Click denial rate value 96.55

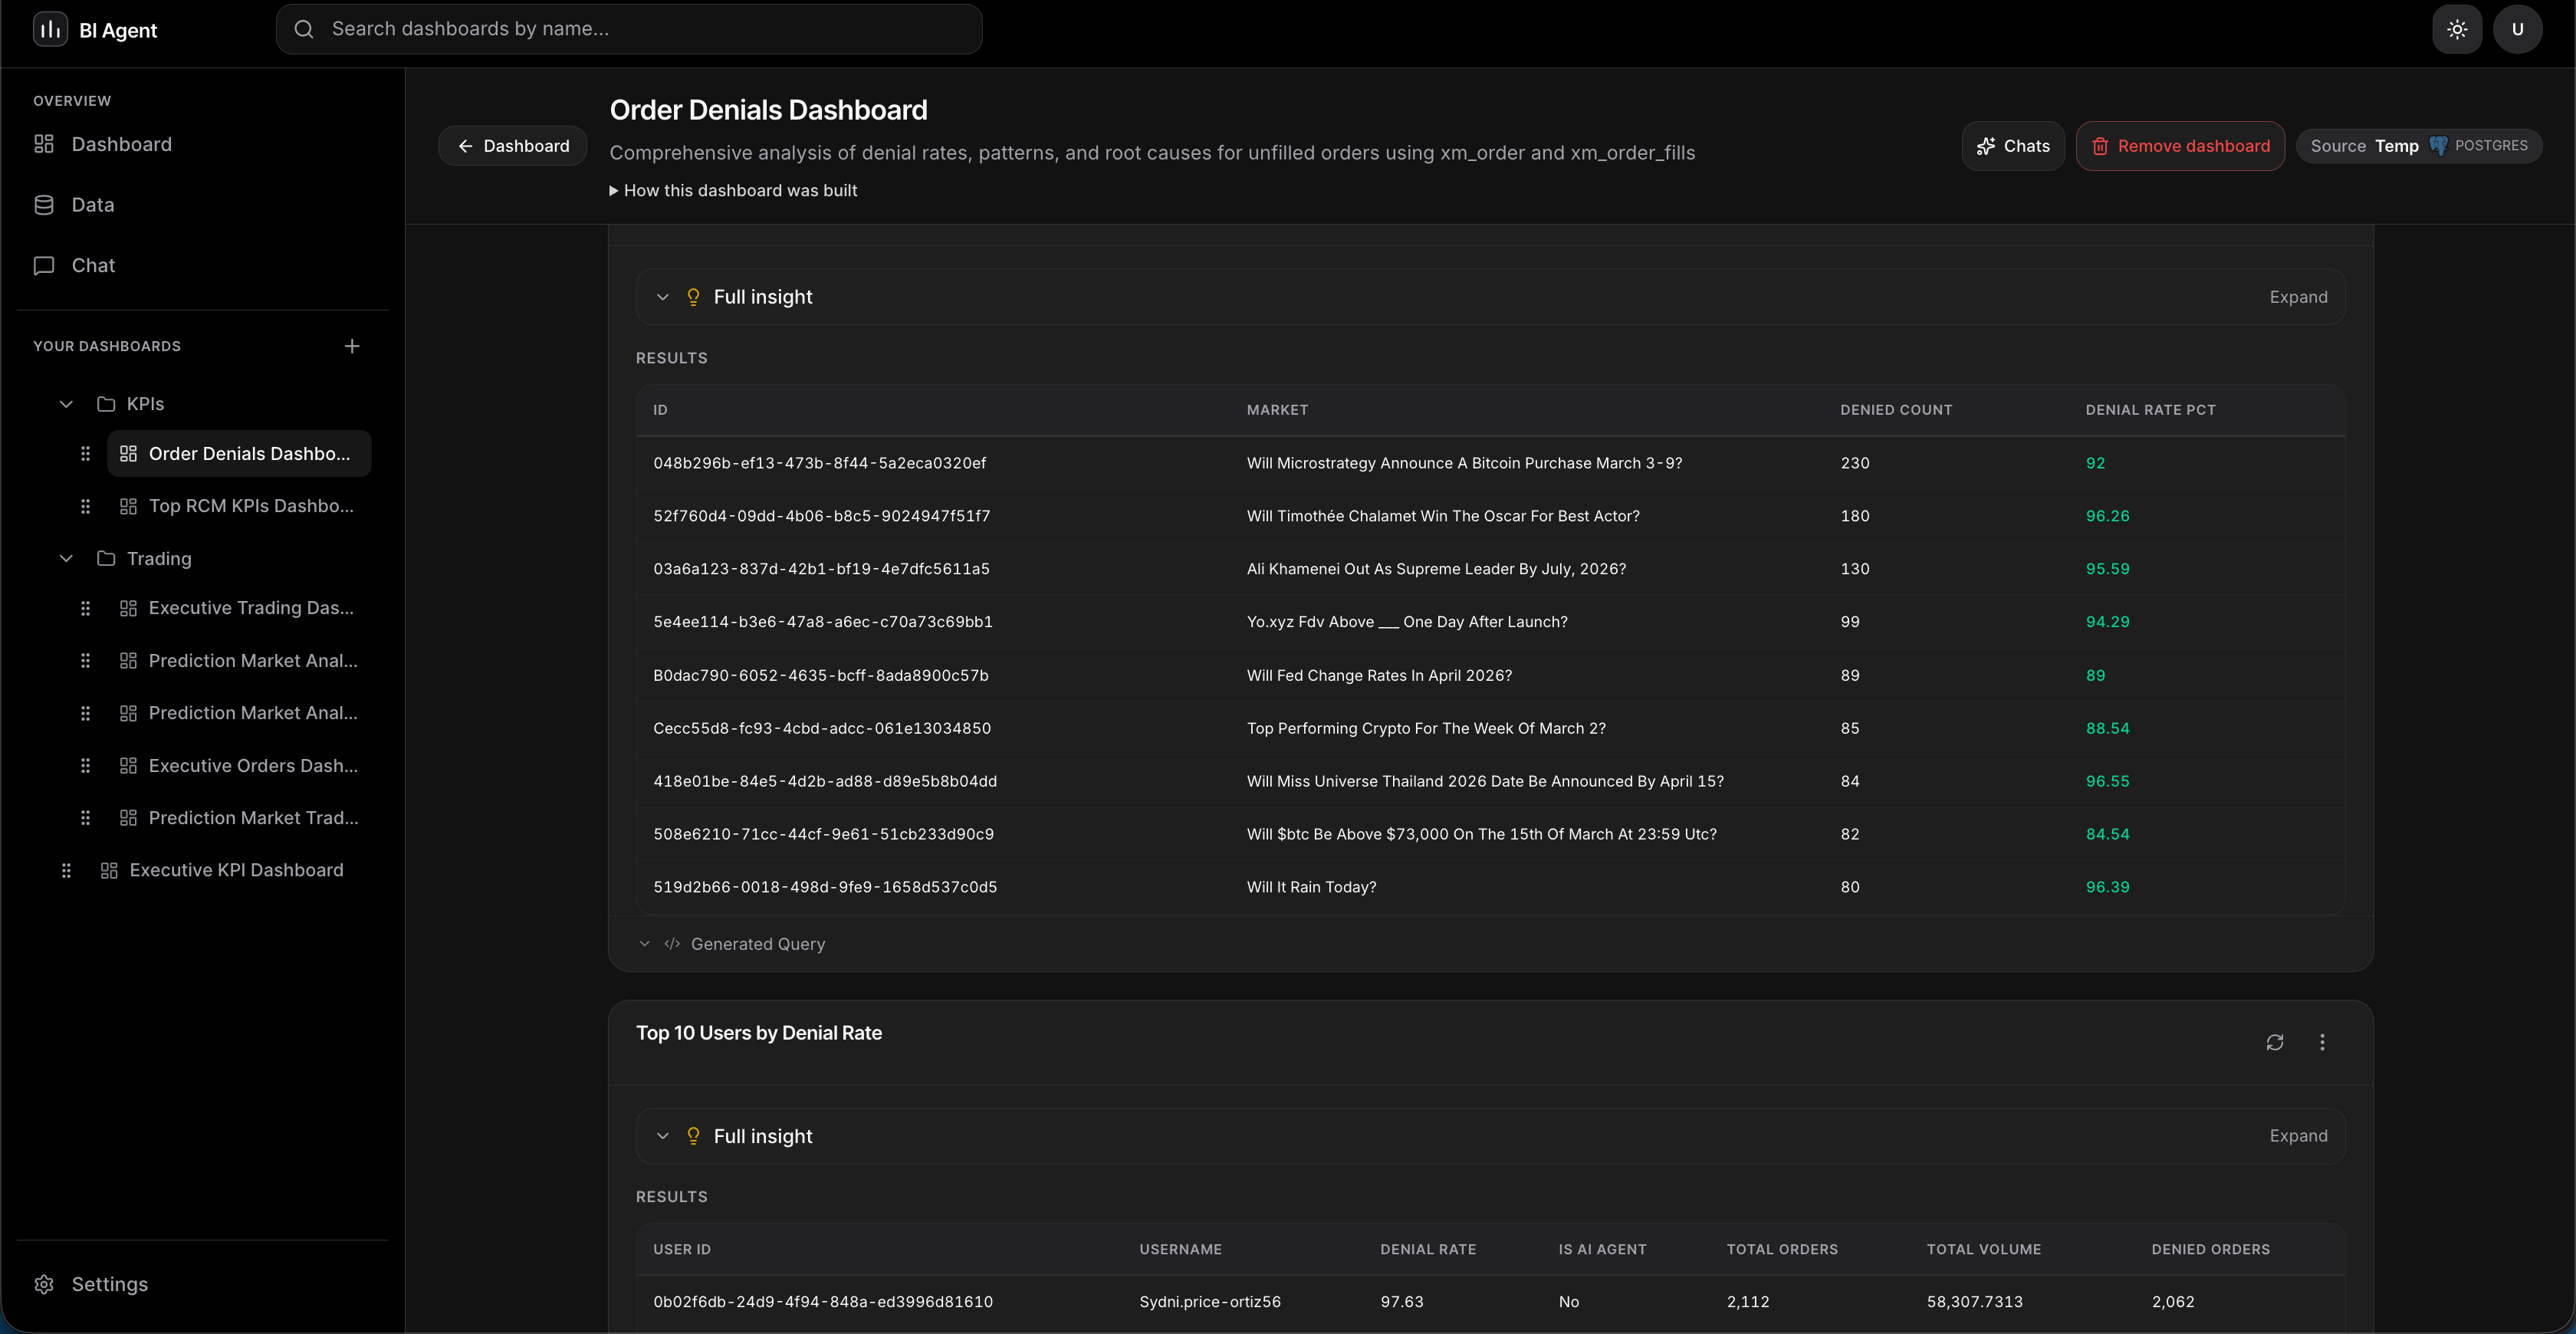2107,781
